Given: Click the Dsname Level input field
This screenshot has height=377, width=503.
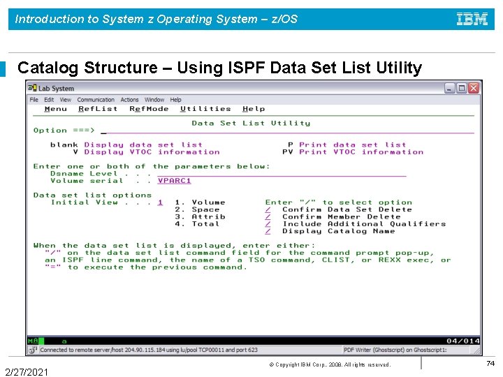Looking at the screenshot, I should point(282,173).
